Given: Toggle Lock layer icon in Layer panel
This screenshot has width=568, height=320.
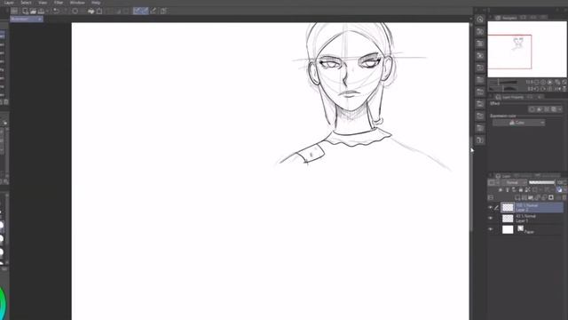Looking at the screenshot, I should (521, 189).
